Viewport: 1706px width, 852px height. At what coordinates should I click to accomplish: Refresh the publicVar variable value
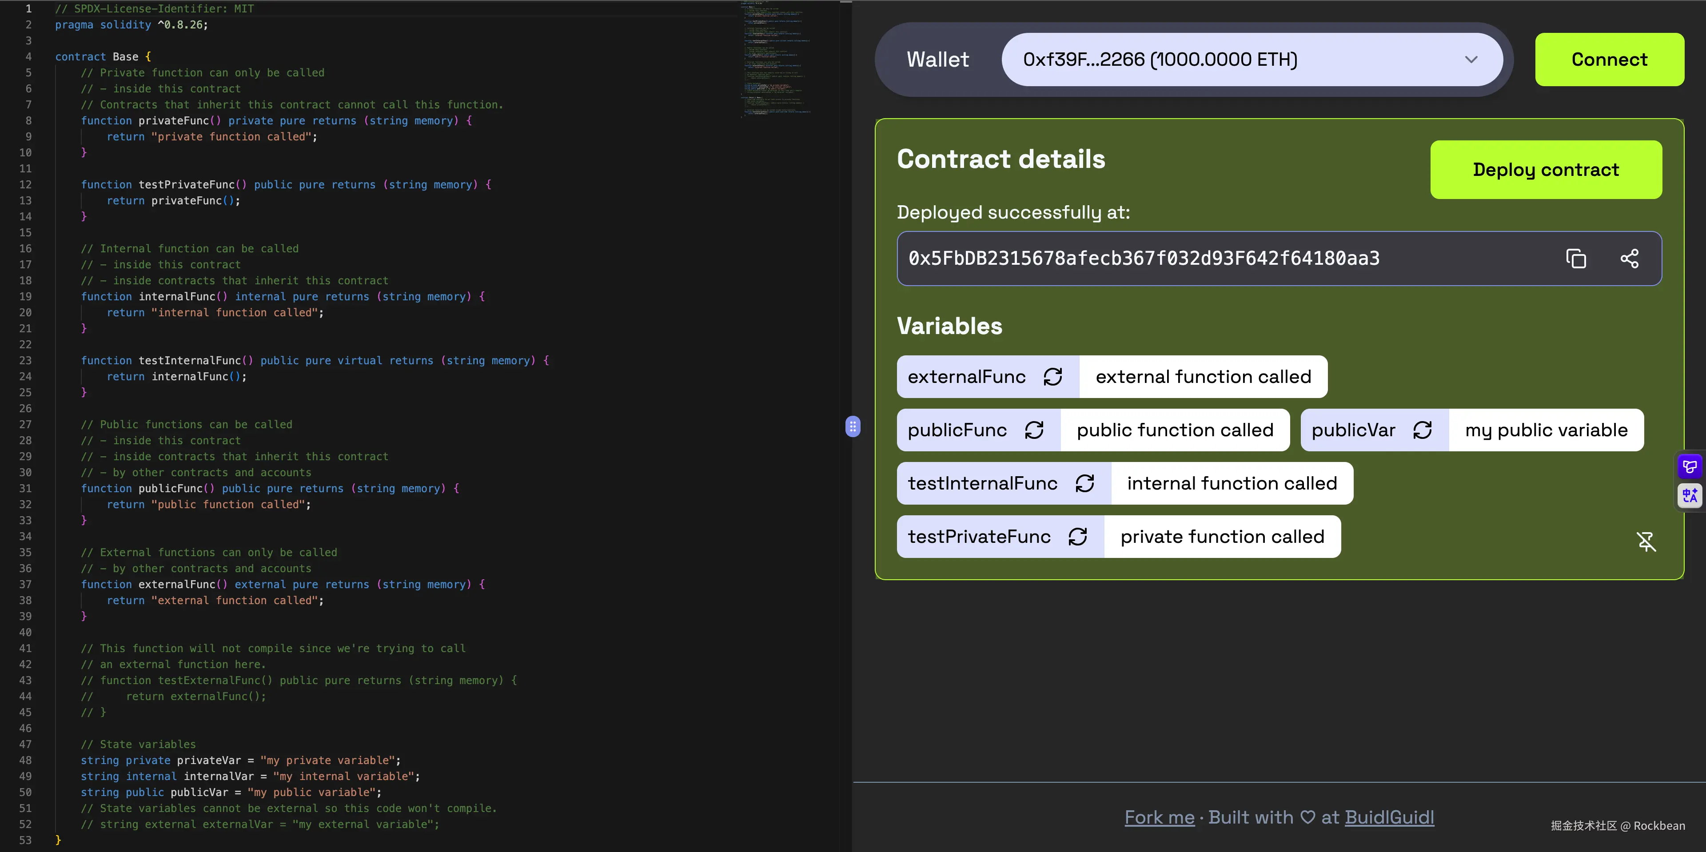click(1423, 430)
